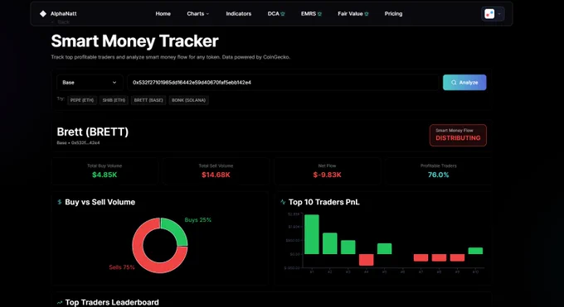Click the Top Traders Leaderboard heading
Screen dimensions: 564x307
[x=112, y=302]
